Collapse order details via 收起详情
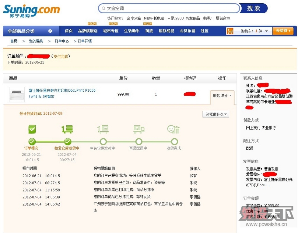Screen dimensions: 298x233 click(222, 96)
